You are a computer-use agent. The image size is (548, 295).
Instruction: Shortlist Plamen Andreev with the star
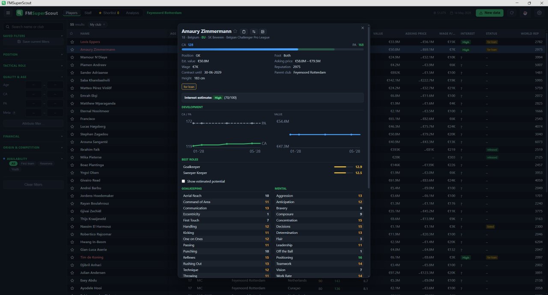click(72, 65)
